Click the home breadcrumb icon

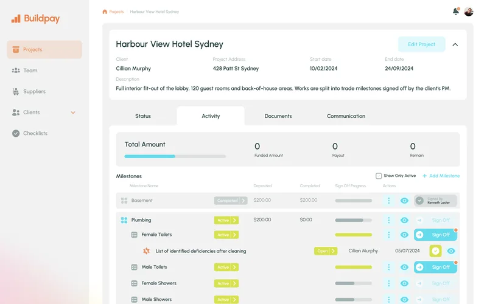[105, 12]
